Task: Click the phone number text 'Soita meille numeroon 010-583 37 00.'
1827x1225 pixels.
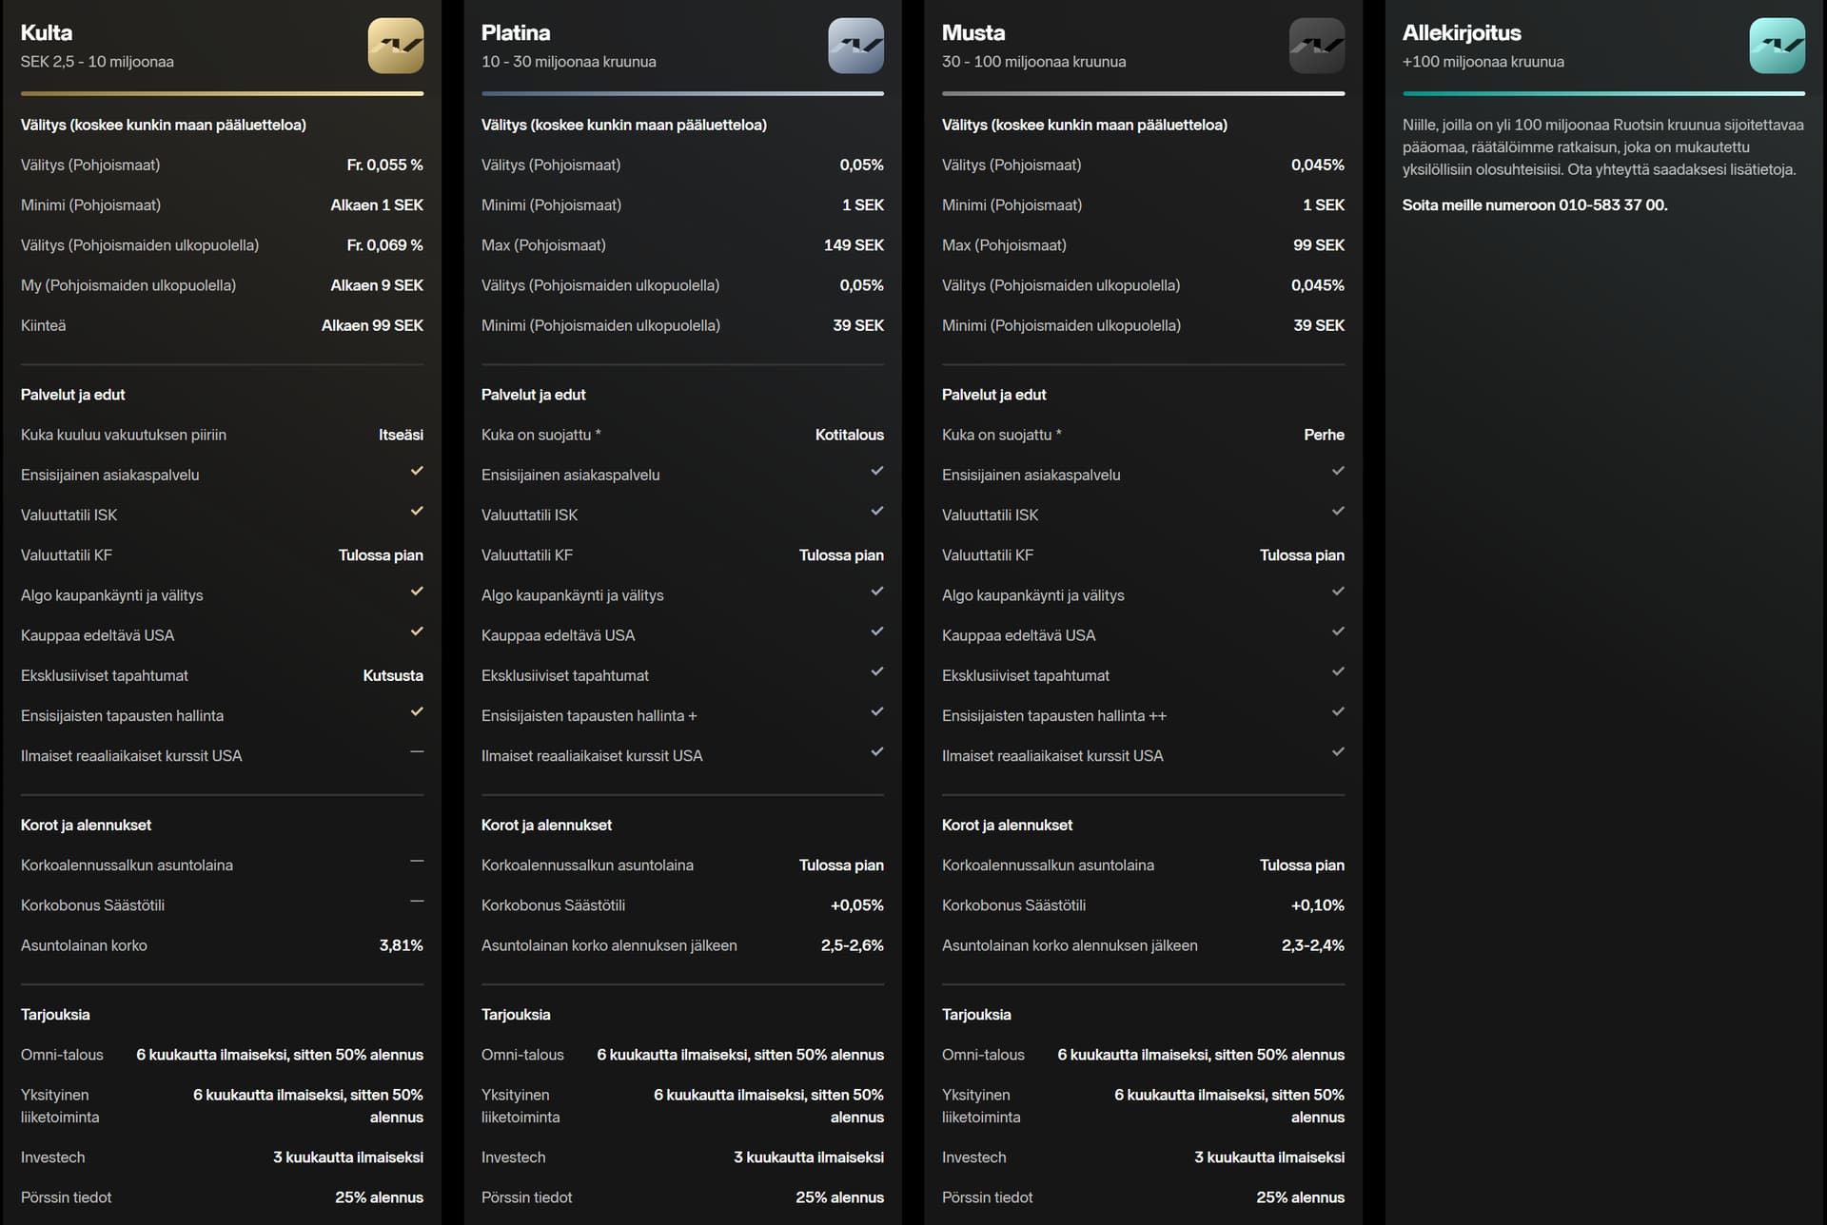Action: click(x=1534, y=205)
